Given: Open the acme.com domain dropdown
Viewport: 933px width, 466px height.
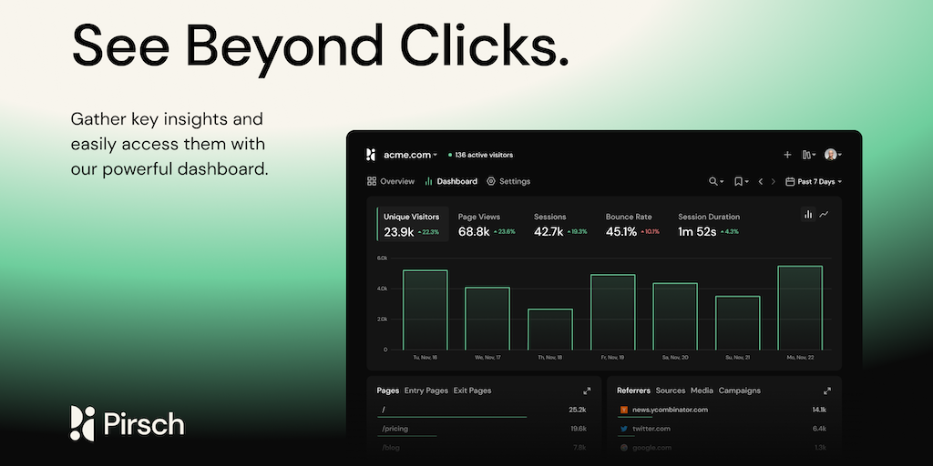Looking at the screenshot, I should click(x=411, y=155).
